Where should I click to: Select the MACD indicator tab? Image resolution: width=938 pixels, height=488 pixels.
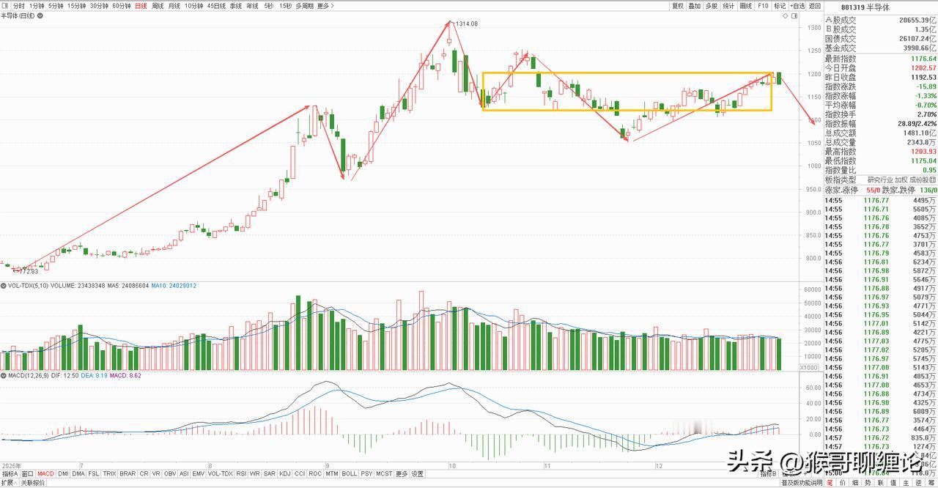pos(46,473)
